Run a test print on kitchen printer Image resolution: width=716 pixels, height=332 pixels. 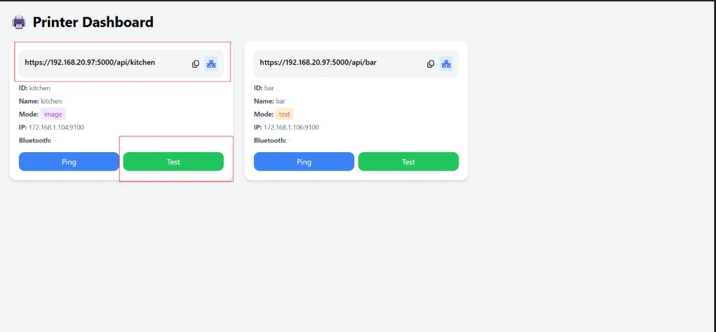(x=173, y=162)
